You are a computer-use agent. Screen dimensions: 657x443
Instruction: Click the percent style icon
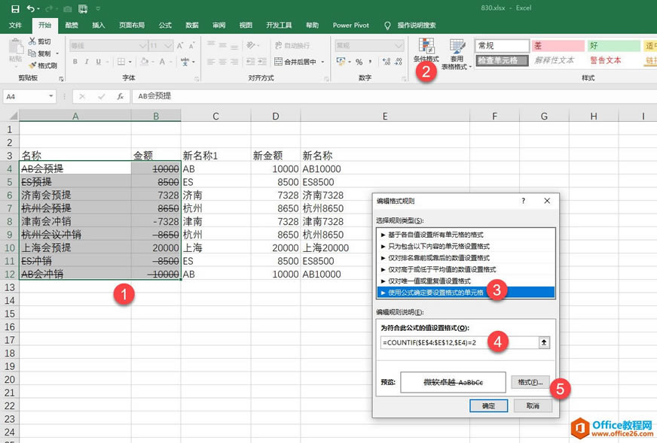359,62
